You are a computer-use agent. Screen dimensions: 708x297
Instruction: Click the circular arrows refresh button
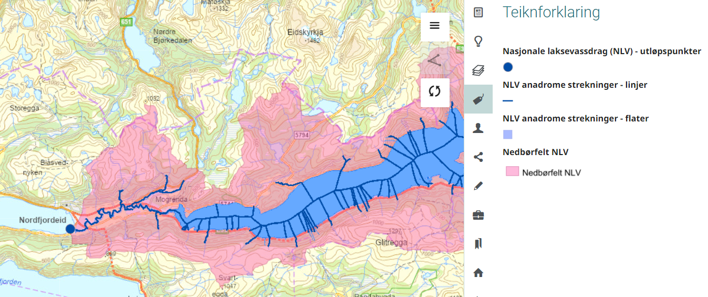[x=434, y=91]
